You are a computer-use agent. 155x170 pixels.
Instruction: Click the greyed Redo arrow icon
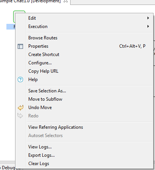point(20,116)
